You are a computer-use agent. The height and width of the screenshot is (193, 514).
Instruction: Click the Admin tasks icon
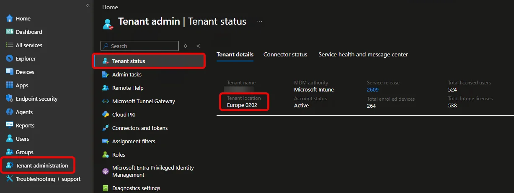[106, 74]
